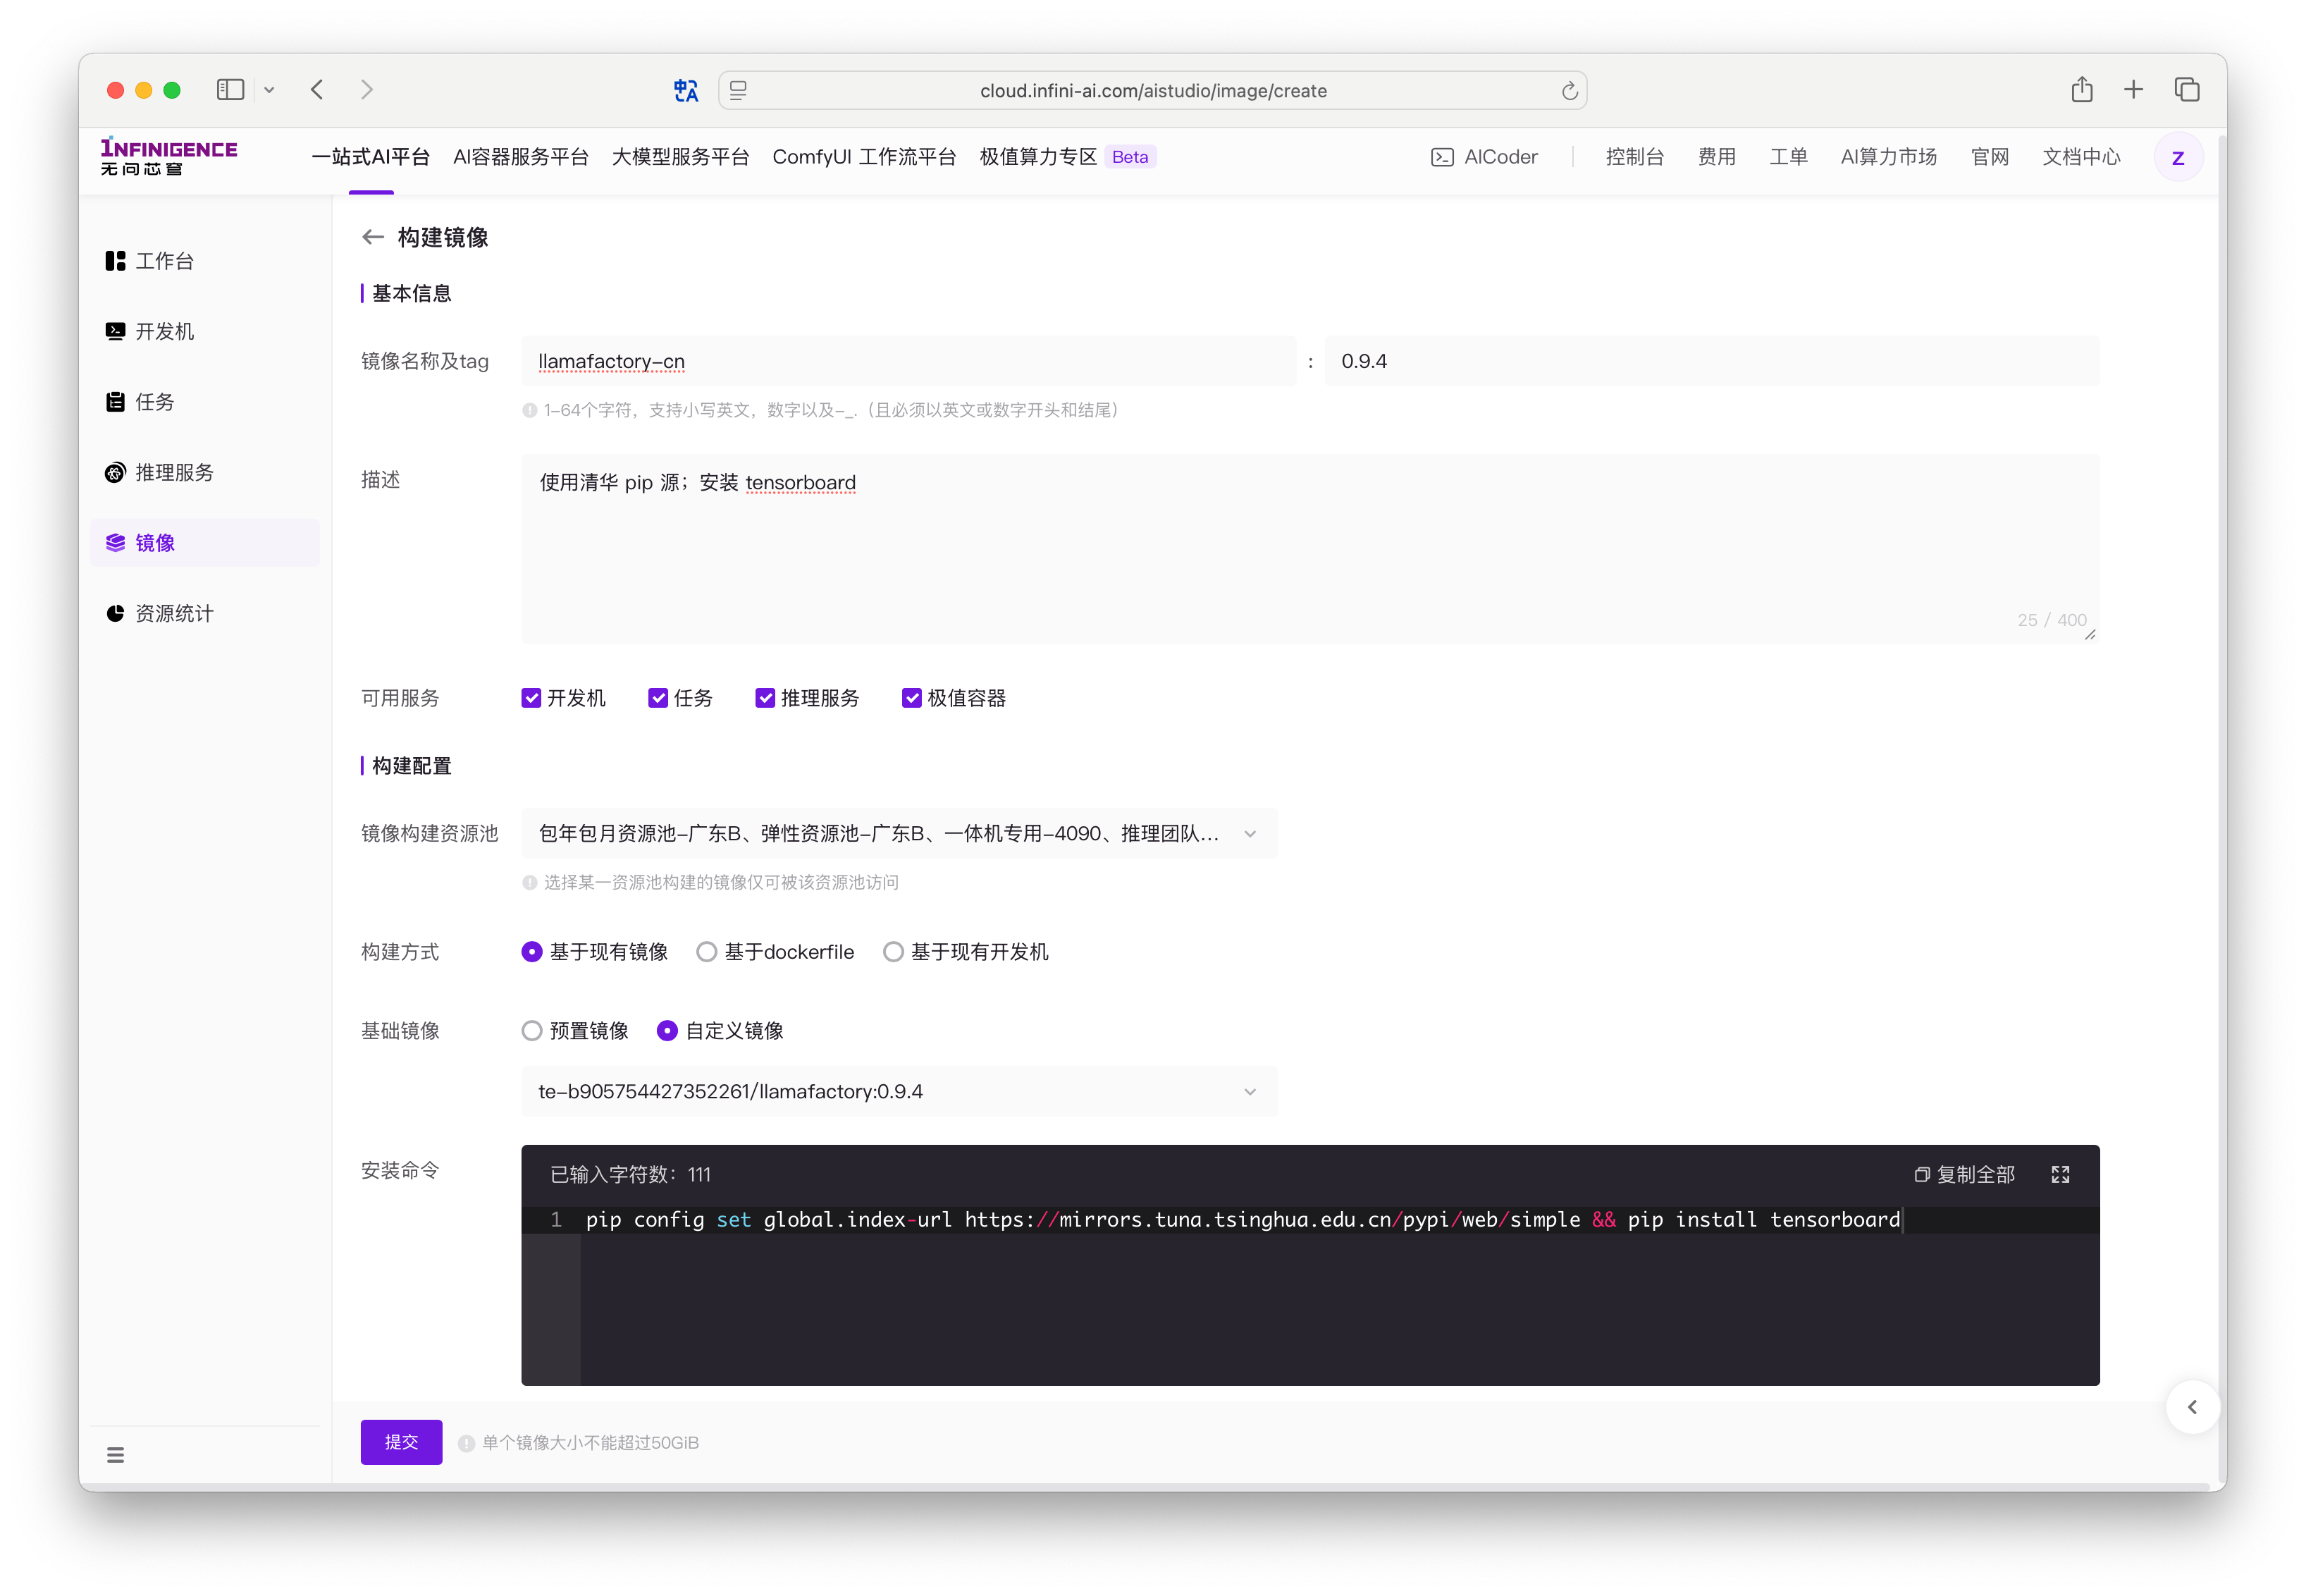Select 基于现有开发机 build method
Image resolution: width=2306 pixels, height=1596 pixels.
pyautogui.click(x=894, y=952)
